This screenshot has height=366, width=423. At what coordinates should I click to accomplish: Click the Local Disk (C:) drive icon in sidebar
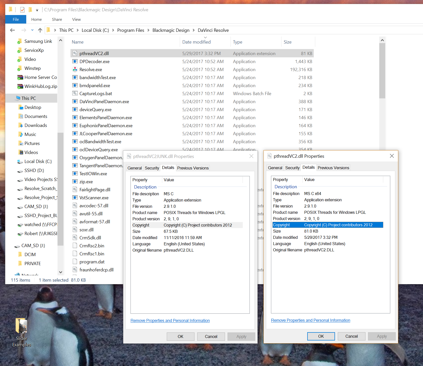20,161
